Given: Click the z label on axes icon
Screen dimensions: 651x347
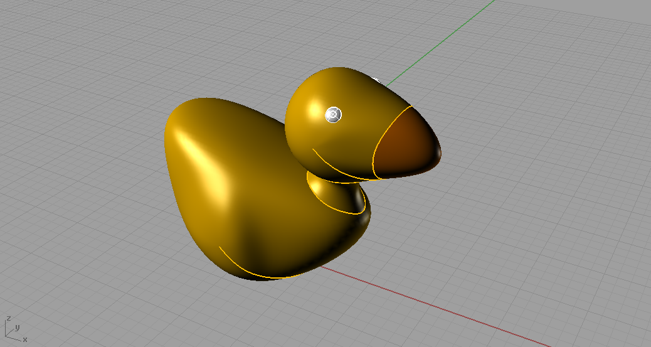Looking at the screenshot, I should coord(7,319).
